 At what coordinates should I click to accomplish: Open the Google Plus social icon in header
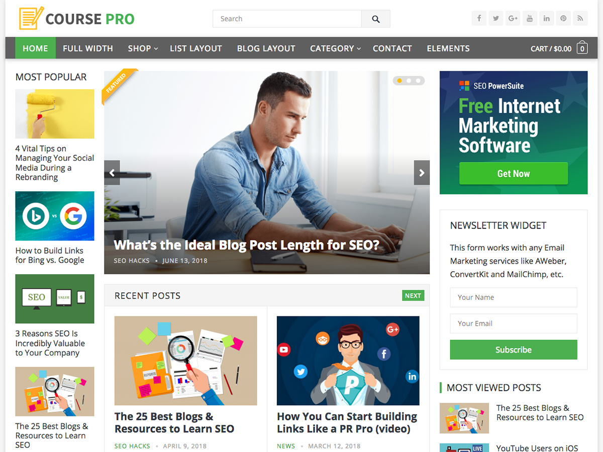click(x=513, y=19)
